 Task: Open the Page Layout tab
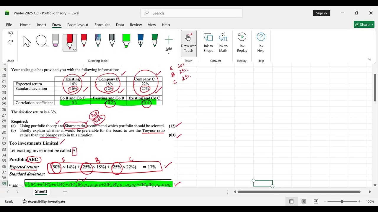tap(78, 25)
